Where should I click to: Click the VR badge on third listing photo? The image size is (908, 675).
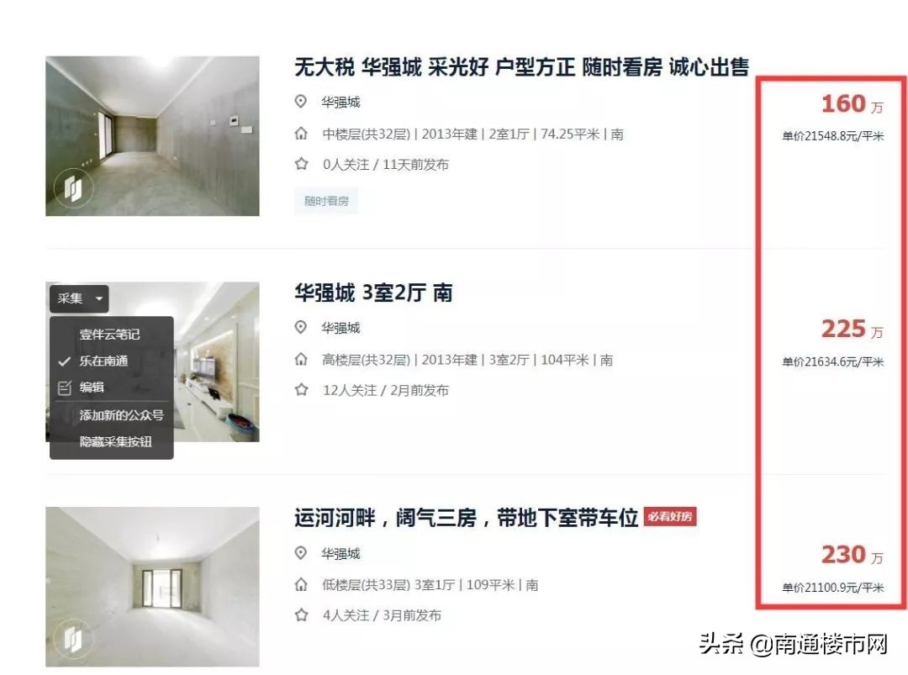point(73,638)
